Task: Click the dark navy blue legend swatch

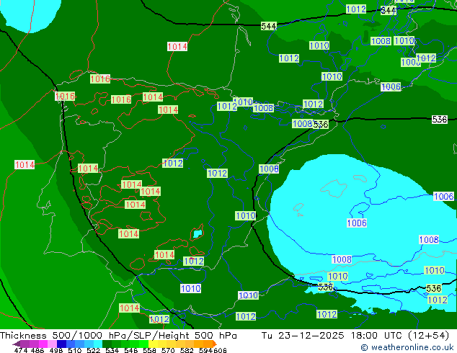Action: pyautogui.click(x=61, y=344)
